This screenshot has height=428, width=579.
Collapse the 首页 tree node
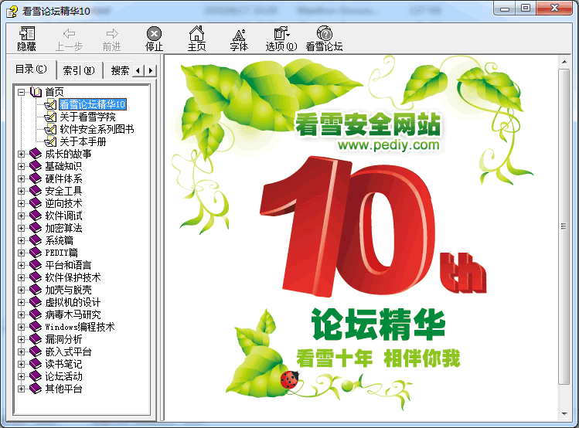(22, 92)
